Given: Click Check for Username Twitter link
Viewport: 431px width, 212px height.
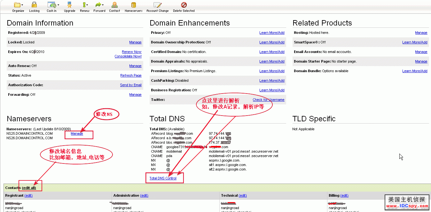Looking at the screenshot, I should point(269,100).
